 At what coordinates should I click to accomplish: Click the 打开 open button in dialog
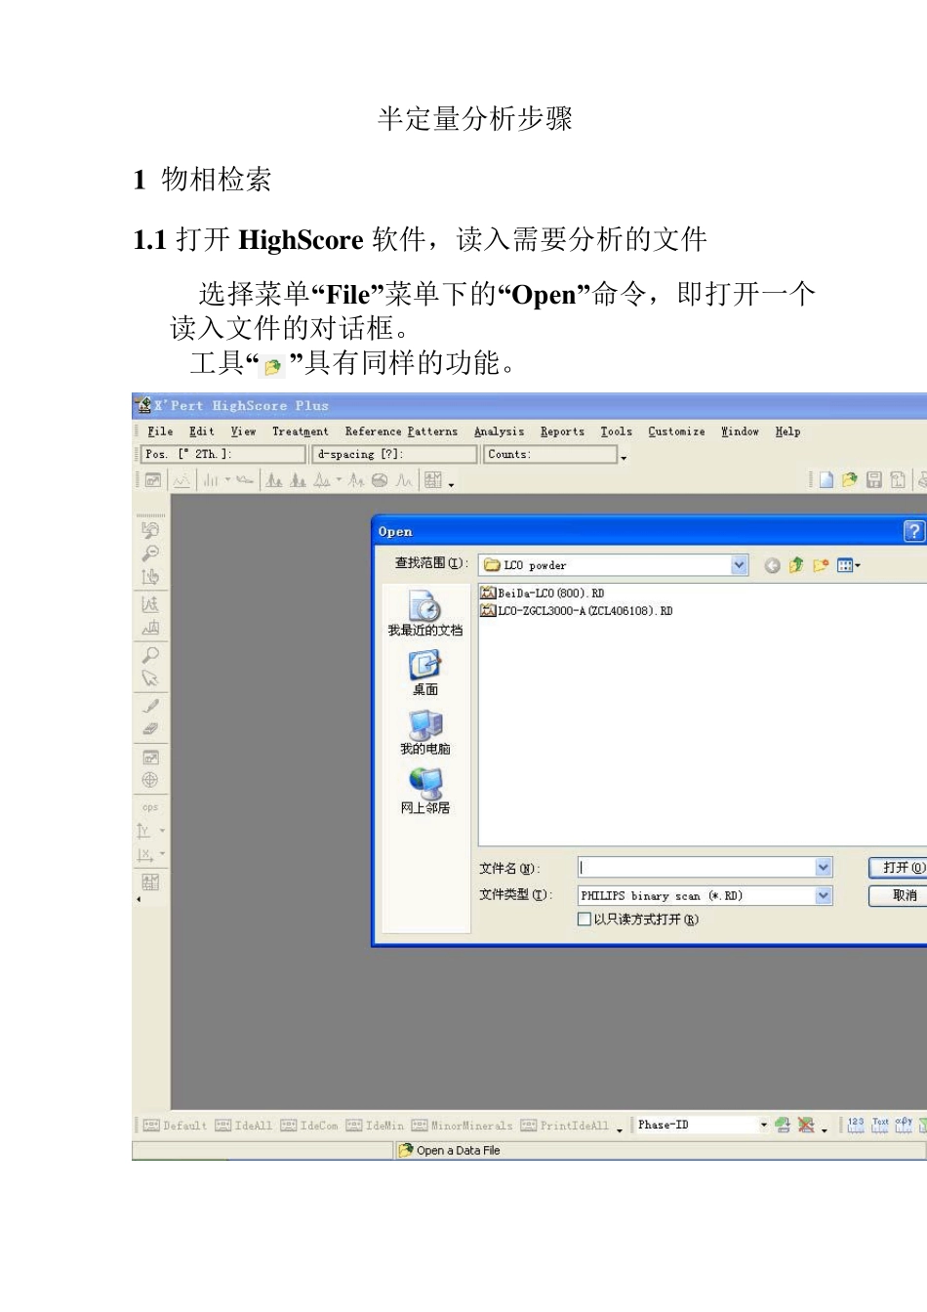pyautogui.click(x=899, y=867)
